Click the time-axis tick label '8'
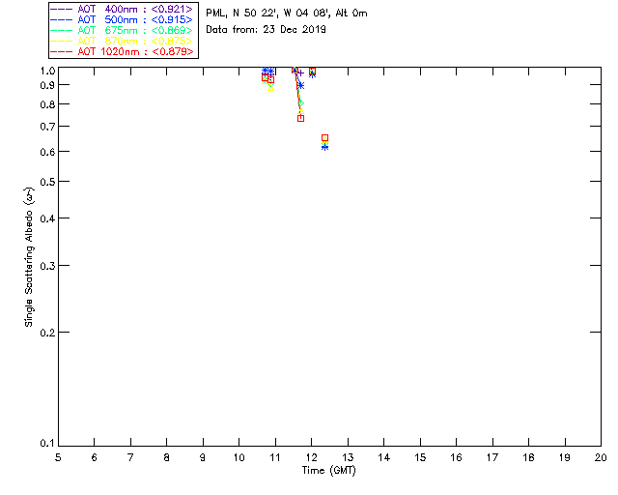Viewport: 618px width, 495px height. tap(167, 457)
